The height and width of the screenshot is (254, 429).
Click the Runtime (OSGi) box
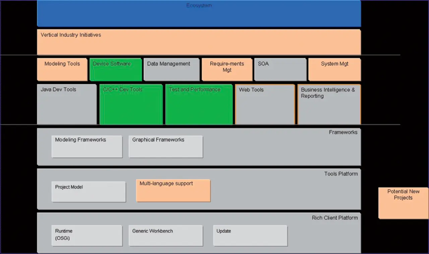[x=87, y=235]
